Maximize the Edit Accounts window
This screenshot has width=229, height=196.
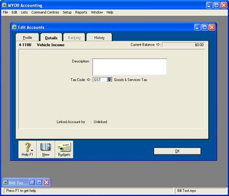click(205, 27)
